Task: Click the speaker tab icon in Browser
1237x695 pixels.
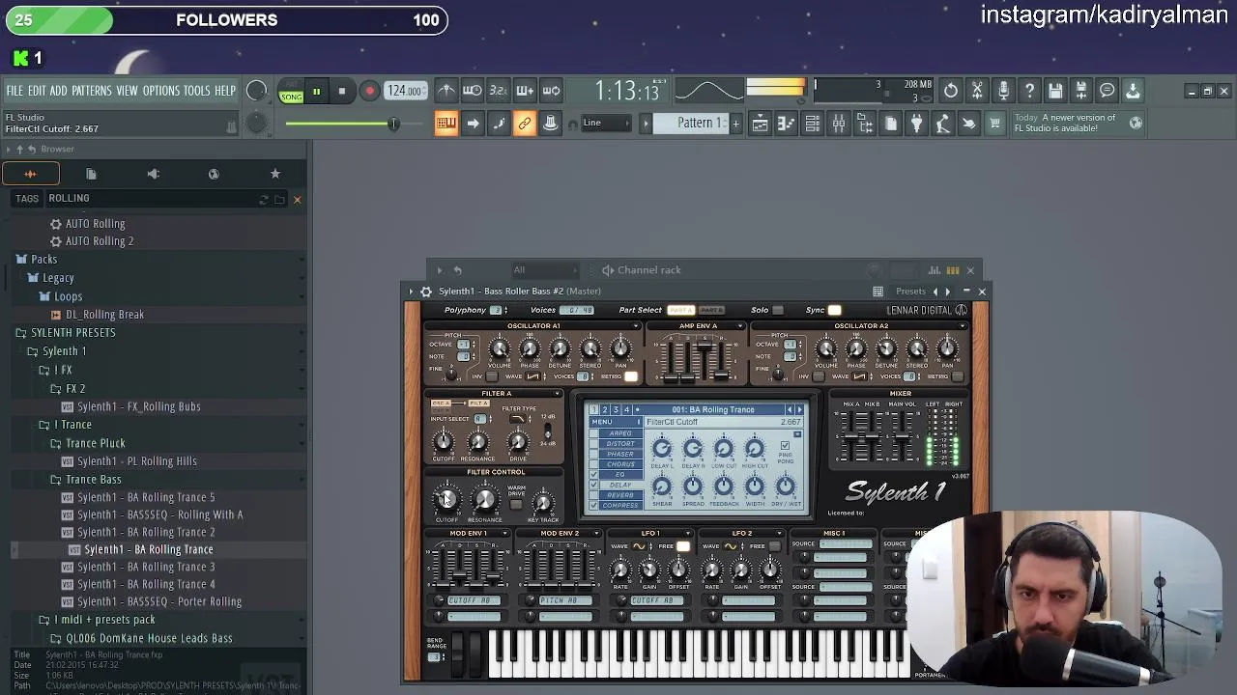Action: 153,174
